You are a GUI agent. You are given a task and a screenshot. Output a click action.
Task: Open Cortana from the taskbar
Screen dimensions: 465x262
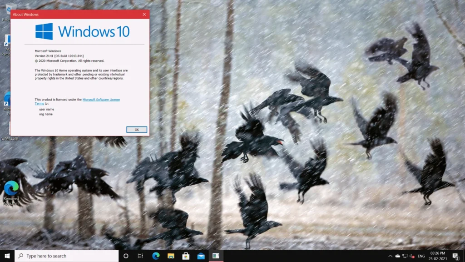tap(126, 256)
